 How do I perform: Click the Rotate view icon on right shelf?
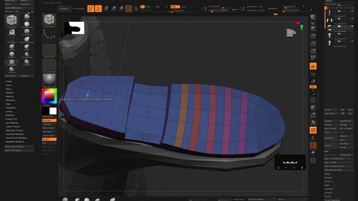coord(313,122)
